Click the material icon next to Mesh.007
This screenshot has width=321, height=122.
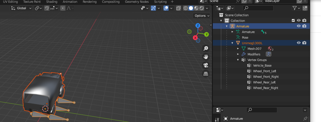270,49
